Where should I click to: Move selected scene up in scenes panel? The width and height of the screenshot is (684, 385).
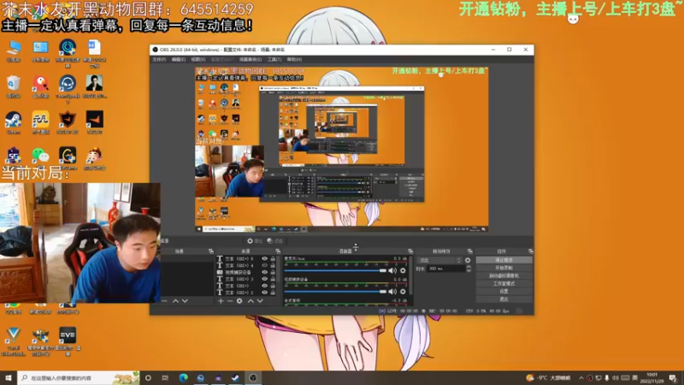pyautogui.click(x=175, y=301)
